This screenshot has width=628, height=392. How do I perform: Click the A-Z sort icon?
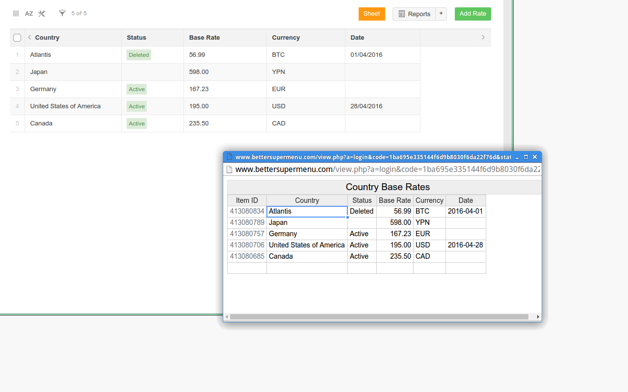tap(29, 14)
